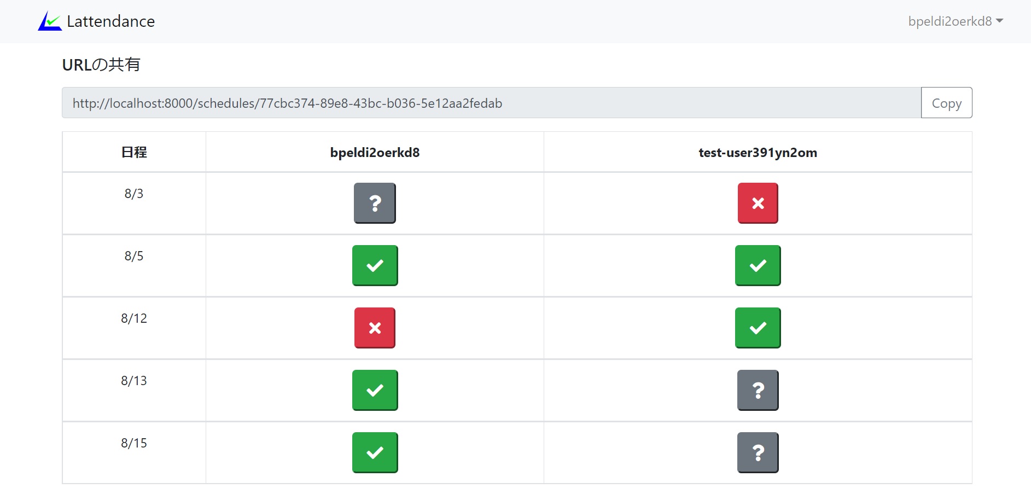Click the test-user391yn2om column header
1031x494 pixels.
(x=758, y=152)
